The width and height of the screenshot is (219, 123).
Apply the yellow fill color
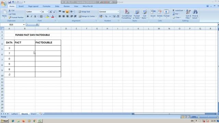[x=47, y=16]
